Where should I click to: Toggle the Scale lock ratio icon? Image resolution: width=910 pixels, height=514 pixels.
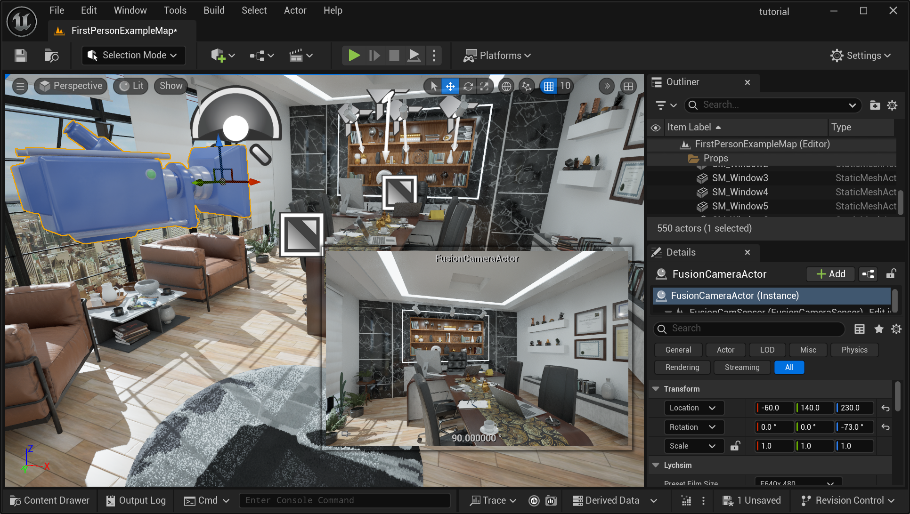735,446
